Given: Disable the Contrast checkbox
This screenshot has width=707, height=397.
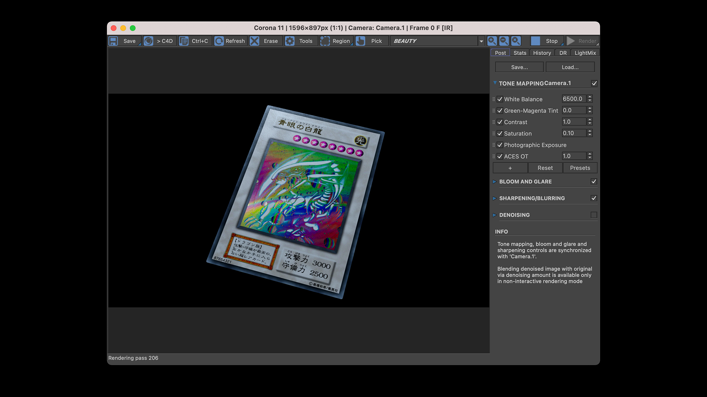Looking at the screenshot, I should pos(500,122).
